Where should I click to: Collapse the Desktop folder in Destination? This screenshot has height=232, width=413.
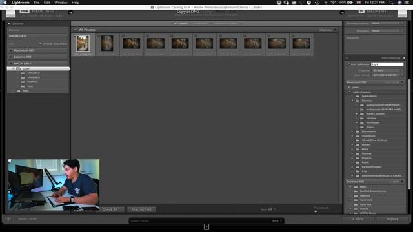tap(352, 101)
